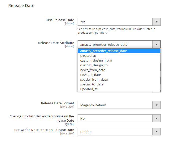172x149 pixels.
Task: Pick custom_design_to in the list
Action: click(x=94, y=65)
